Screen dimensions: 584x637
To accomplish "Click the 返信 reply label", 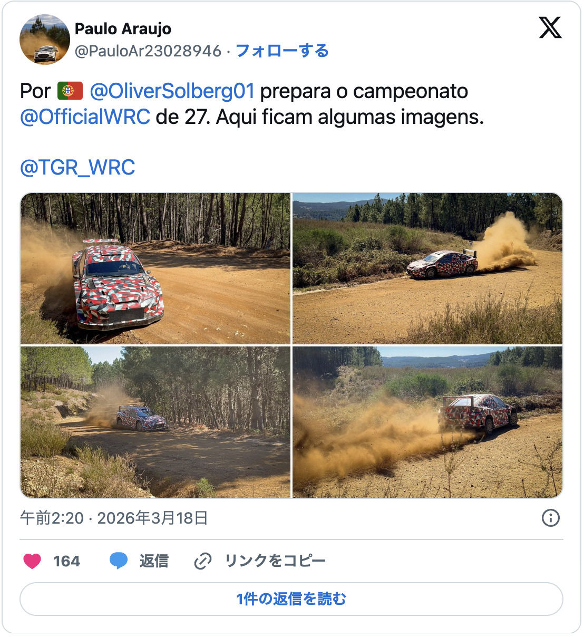I will pyautogui.click(x=154, y=561).
